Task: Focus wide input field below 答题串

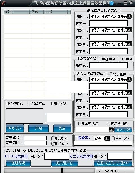Action: 103,143
